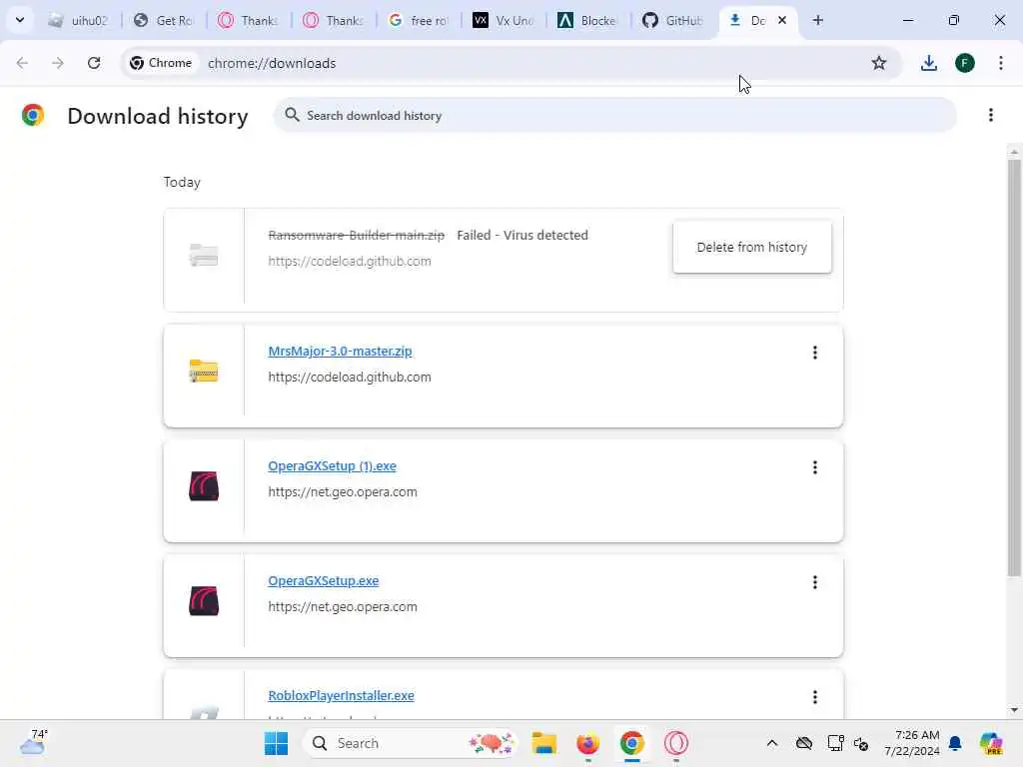Viewport: 1023px width, 767px height.
Task: Open the clock showing 7:26 AM
Action: 911,743
